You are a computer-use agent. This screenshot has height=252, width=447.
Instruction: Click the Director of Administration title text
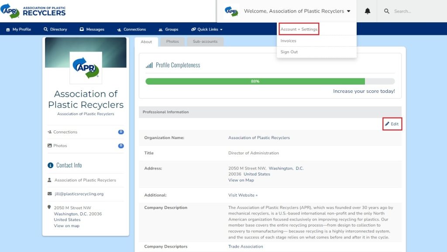point(254,153)
